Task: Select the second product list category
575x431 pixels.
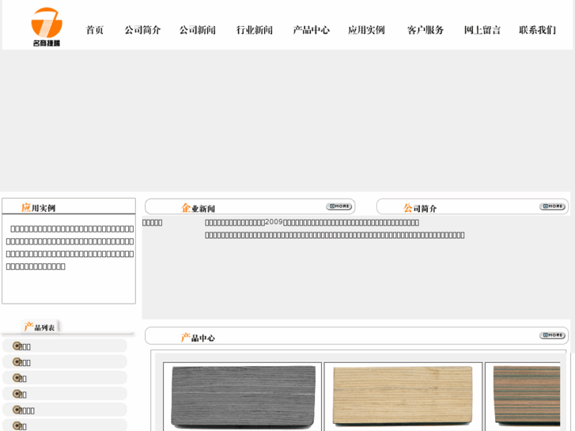Action: 65,362
